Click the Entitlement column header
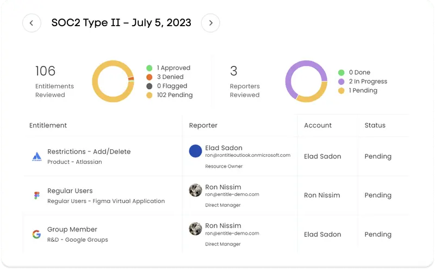Screen dimensions: 435x269 [48, 125]
